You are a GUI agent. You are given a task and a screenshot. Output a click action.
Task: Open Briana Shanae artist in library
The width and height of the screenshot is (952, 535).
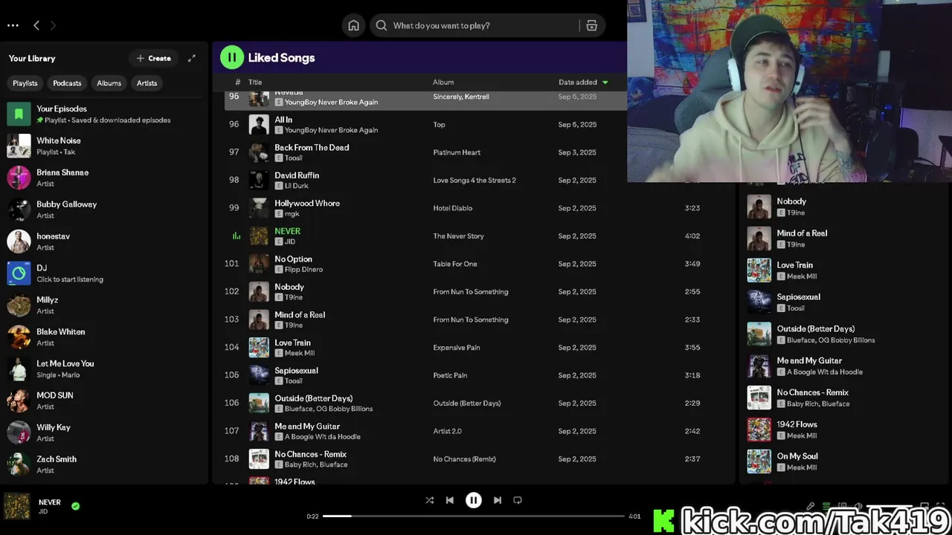104,178
